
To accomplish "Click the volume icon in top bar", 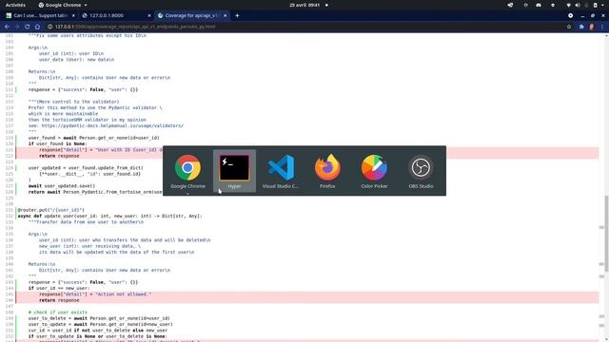I will coord(578,5).
